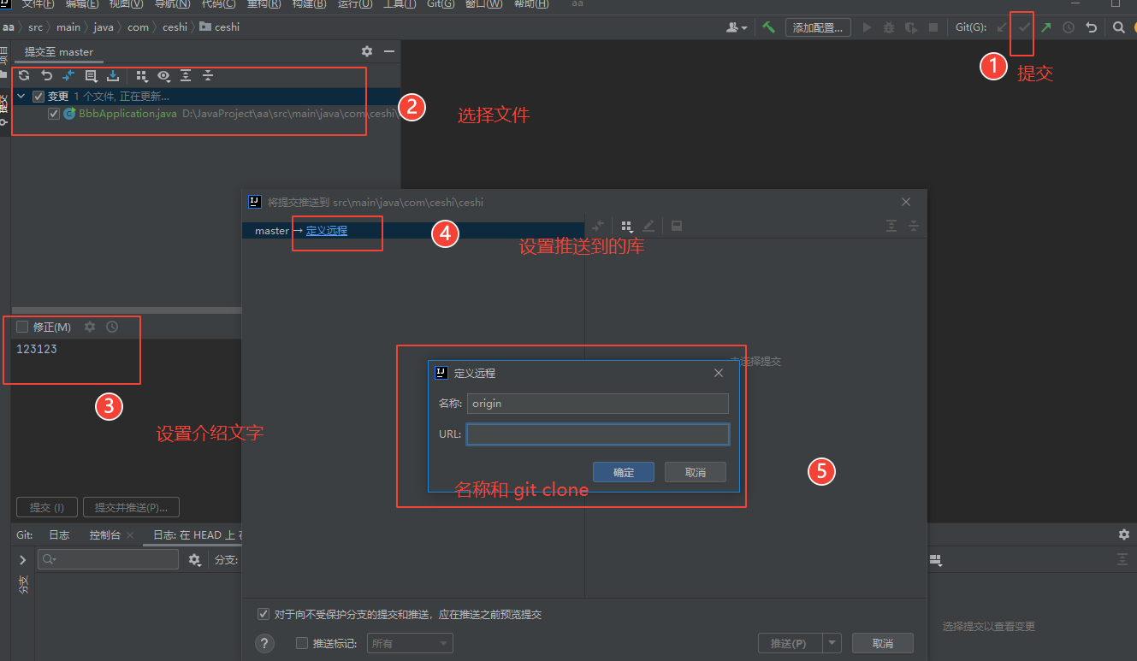Click 确定 in the 定义远程 dialog
The width and height of the screenshot is (1137, 661).
click(624, 472)
